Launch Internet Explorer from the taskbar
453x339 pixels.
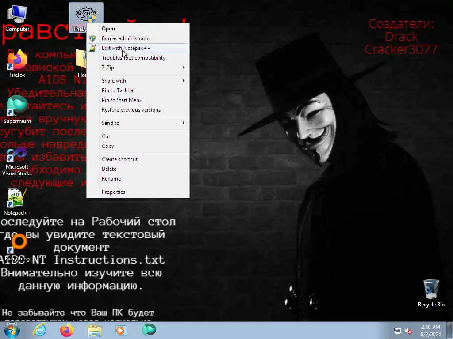tap(39, 330)
